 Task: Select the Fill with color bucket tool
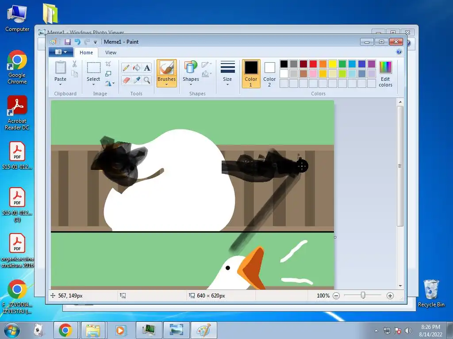point(137,68)
